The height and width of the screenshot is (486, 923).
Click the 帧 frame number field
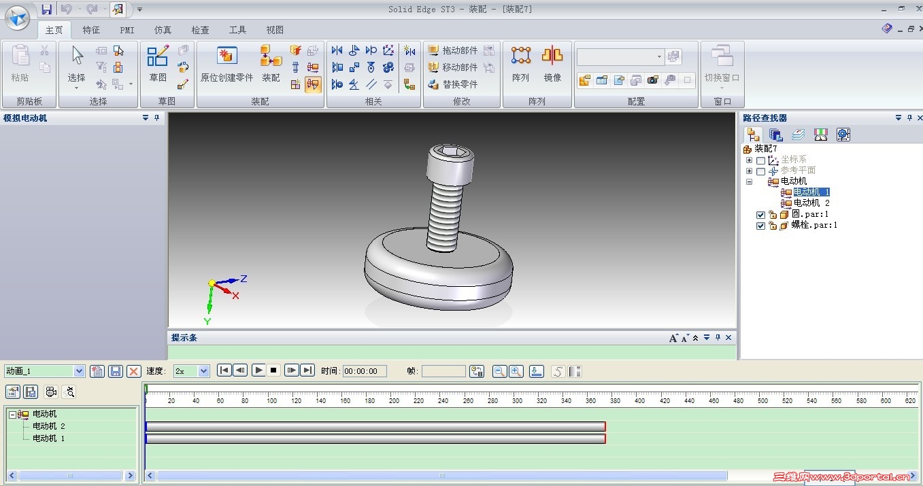(x=443, y=371)
